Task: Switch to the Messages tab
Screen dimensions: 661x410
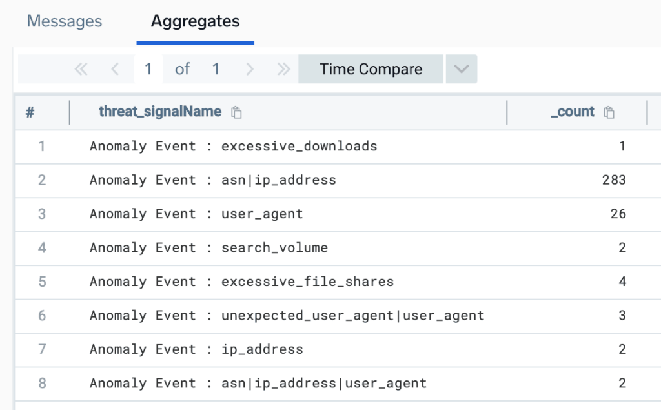Action: tap(63, 21)
